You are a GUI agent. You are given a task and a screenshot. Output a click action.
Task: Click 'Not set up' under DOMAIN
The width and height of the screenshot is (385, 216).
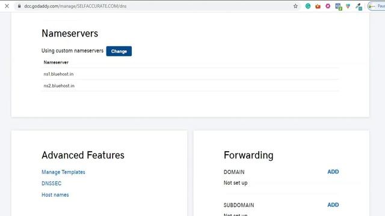click(235, 182)
